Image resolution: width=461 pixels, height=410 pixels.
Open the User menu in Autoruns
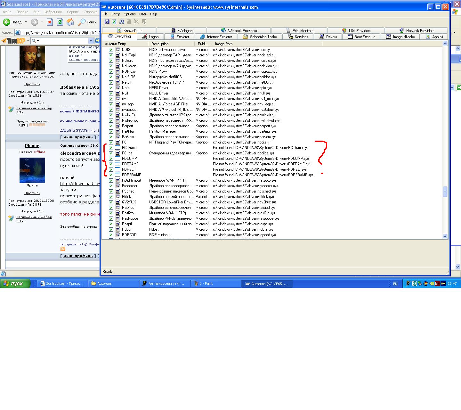(x=143, y=14)
